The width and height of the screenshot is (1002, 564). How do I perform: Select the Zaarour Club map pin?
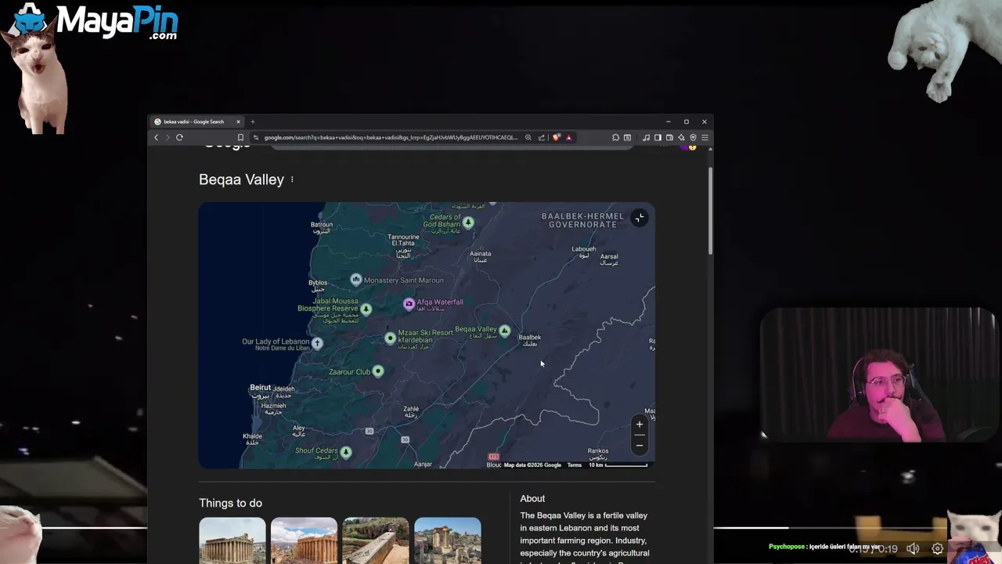click(x=378, y=371)
